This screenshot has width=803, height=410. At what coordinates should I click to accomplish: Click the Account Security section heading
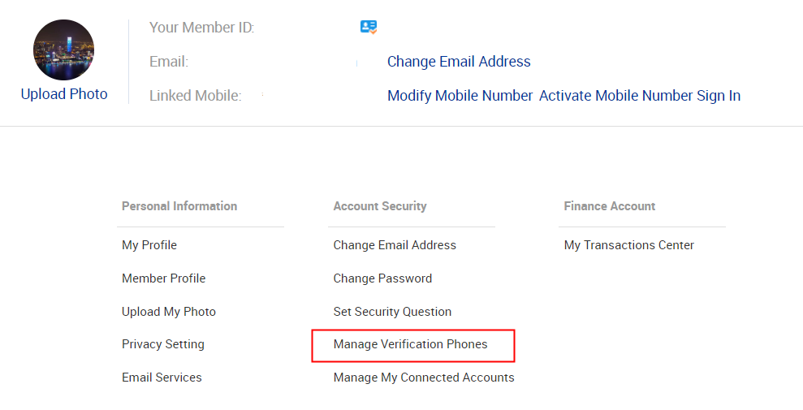(x=379, y=206)
